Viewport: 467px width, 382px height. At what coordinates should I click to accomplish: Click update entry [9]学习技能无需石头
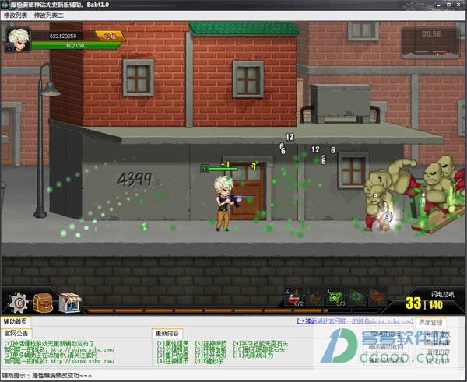point(261,343)
